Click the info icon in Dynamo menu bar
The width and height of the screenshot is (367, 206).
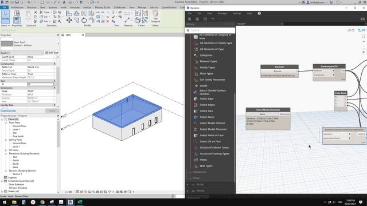(259, 13)
